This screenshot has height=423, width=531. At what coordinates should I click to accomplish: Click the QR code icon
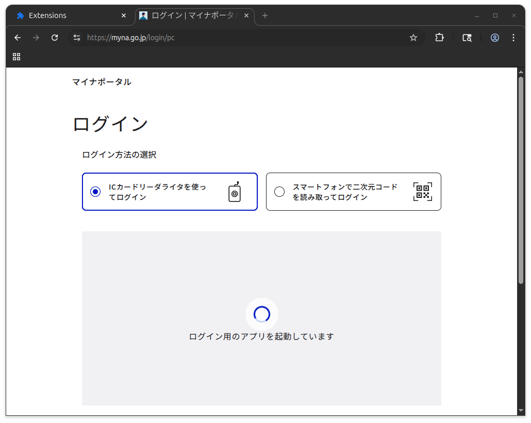coord(422,192)
